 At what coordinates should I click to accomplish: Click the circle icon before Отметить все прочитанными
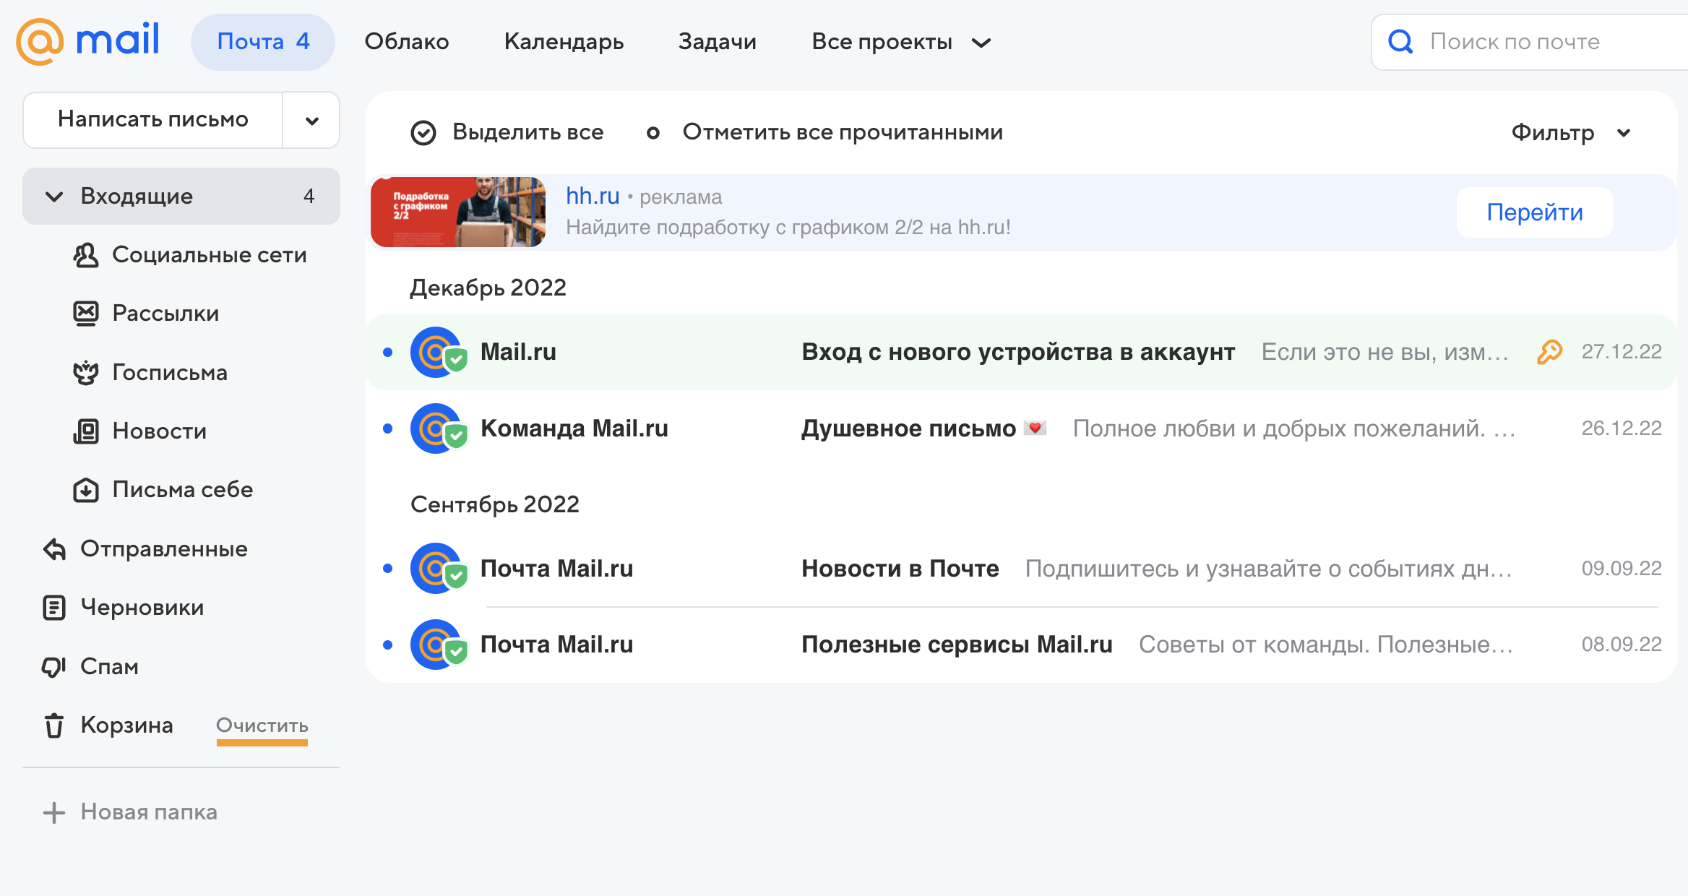[x=653, y=133]
